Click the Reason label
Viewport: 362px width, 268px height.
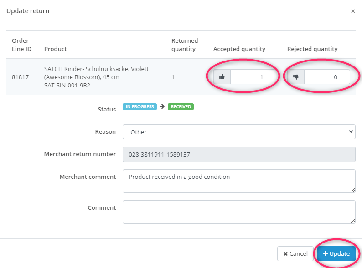pyautogui.click(x=105, y=132)
